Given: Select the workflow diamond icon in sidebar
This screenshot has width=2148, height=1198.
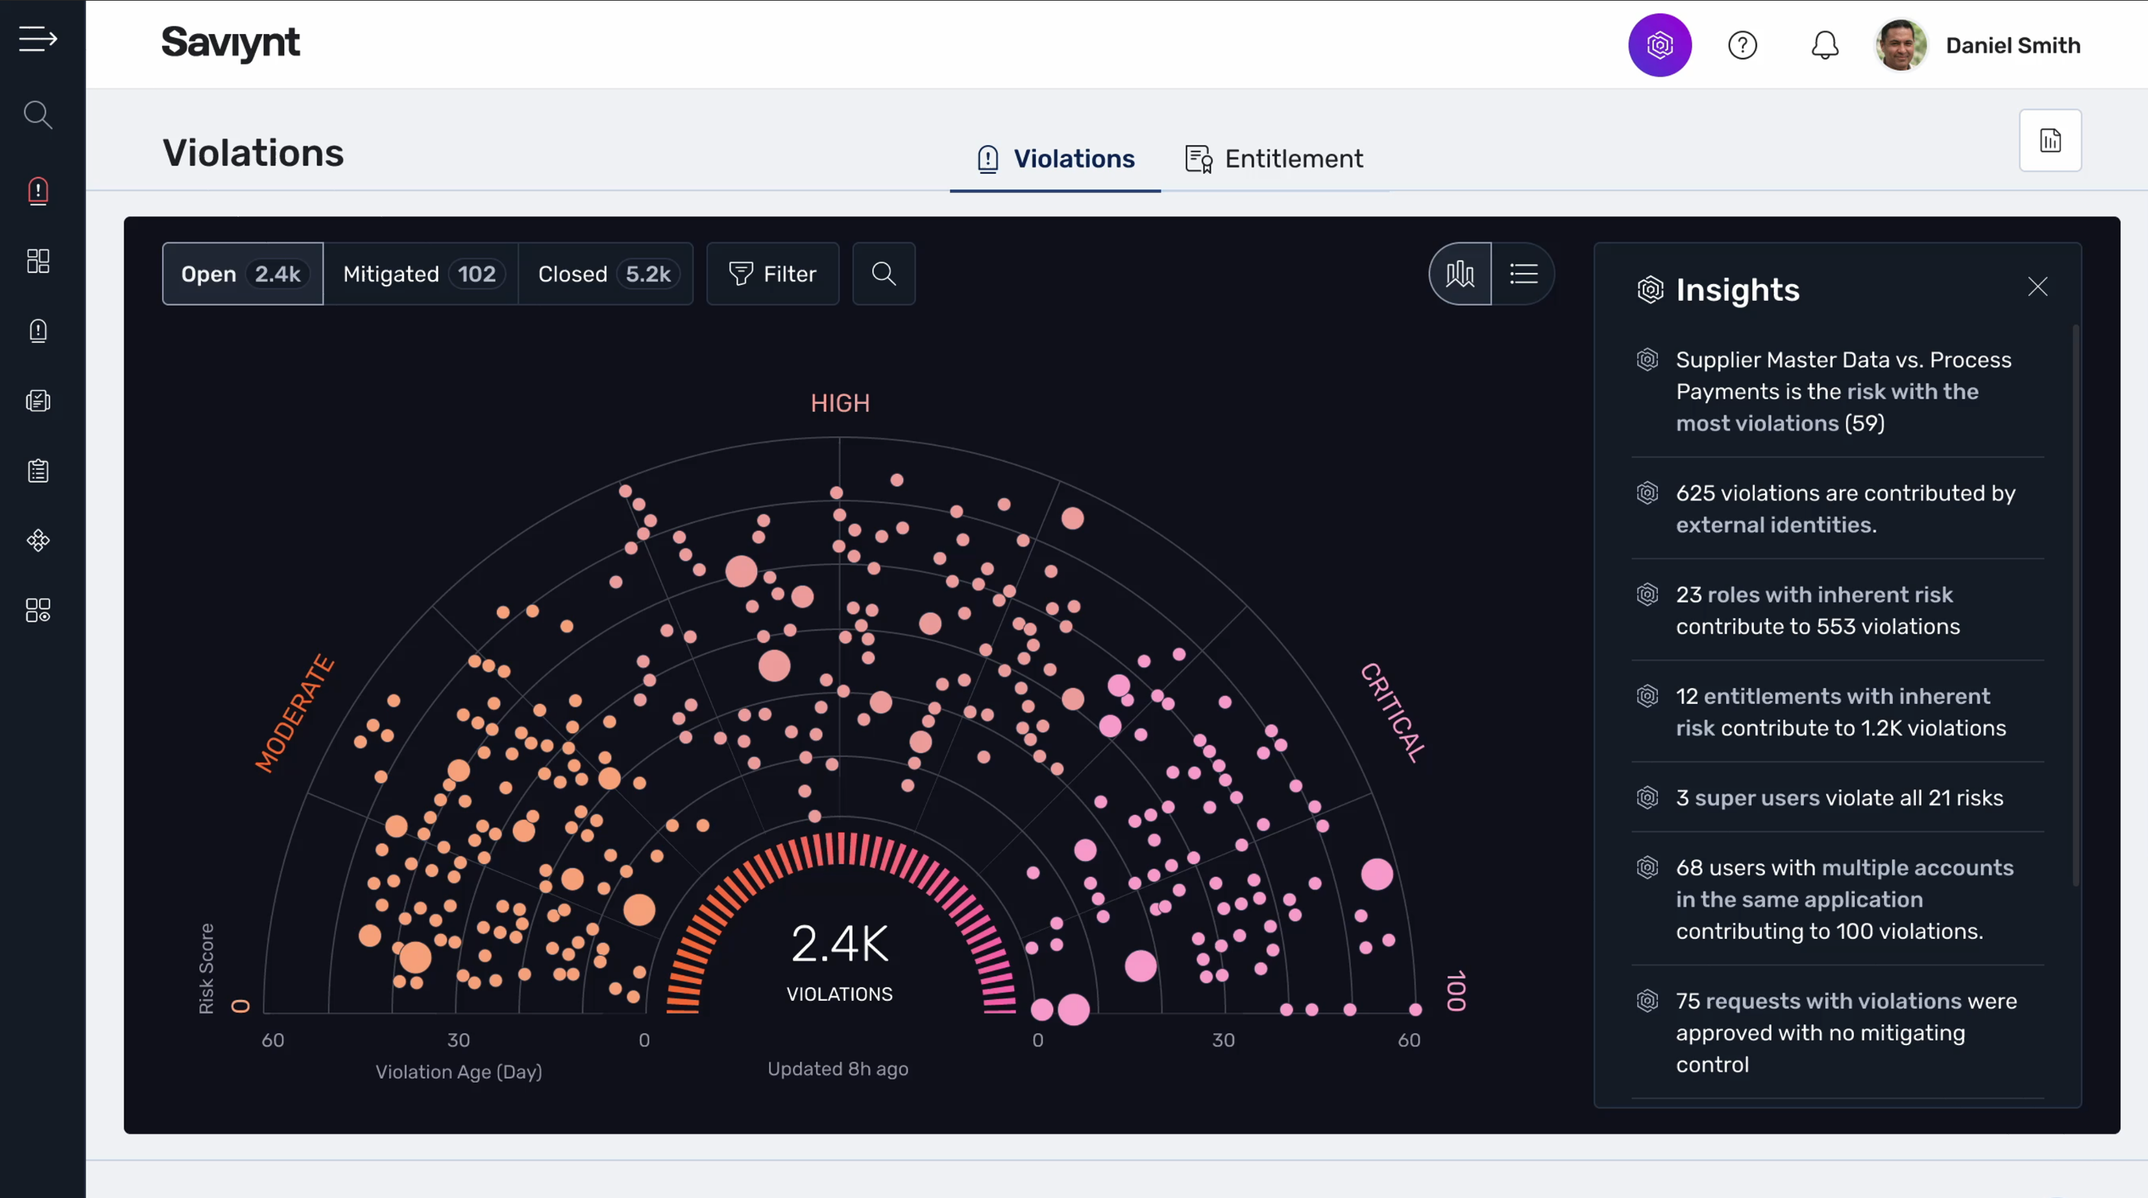Looking at the screenshot, I should (x=38, y=540).
